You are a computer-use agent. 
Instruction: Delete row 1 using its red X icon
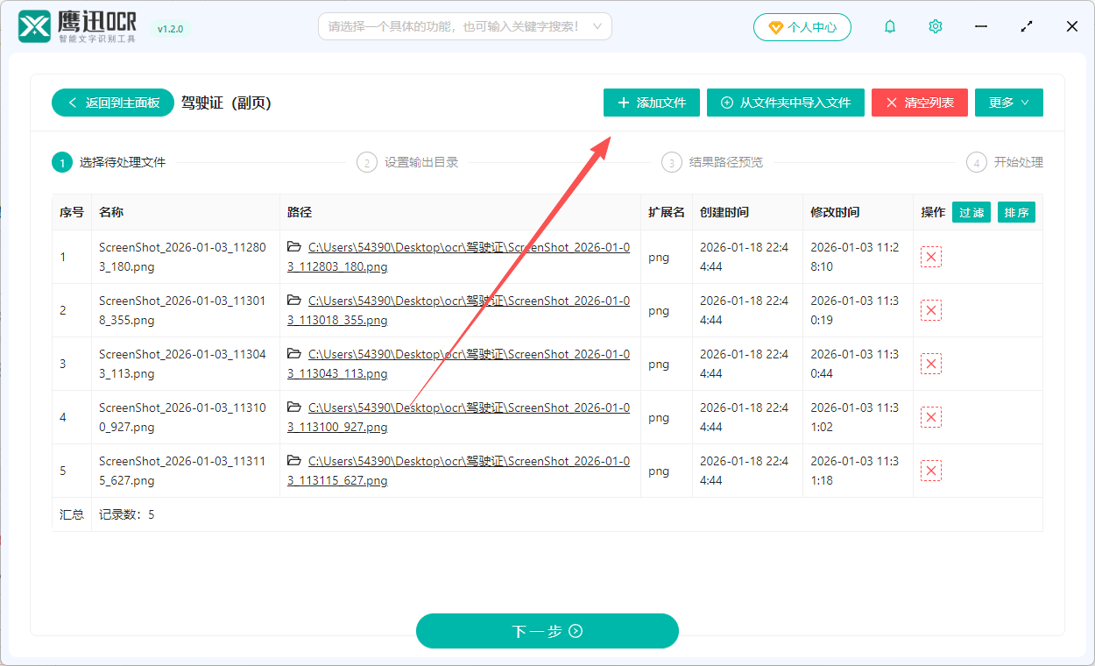930,256
